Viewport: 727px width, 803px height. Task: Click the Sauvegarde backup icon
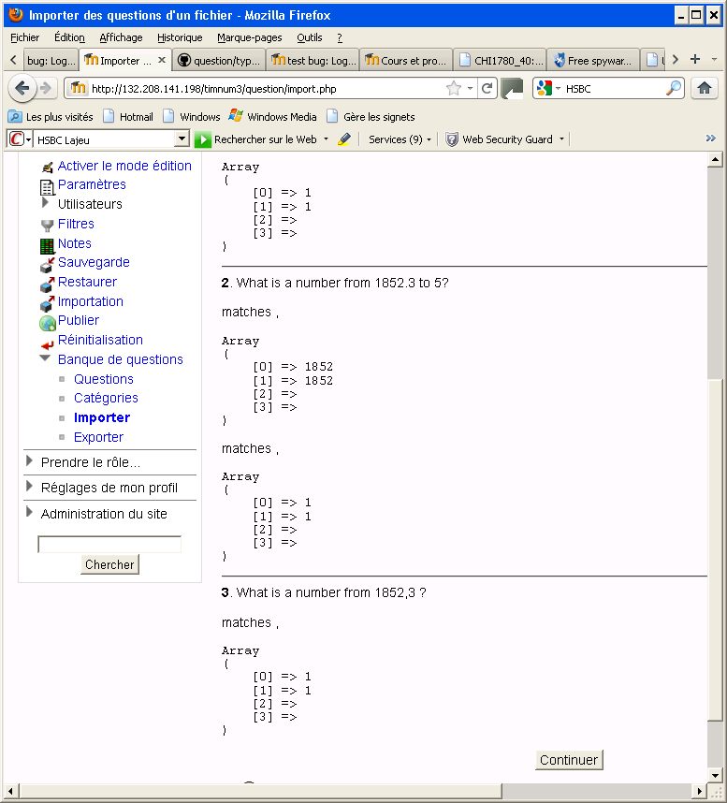click(x=47, y=265)
